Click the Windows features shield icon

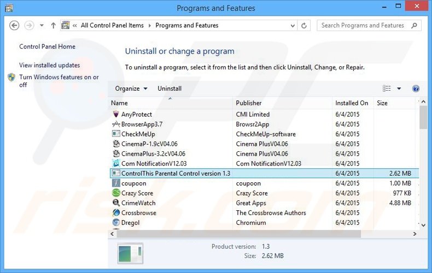click(x=11, y=78)
